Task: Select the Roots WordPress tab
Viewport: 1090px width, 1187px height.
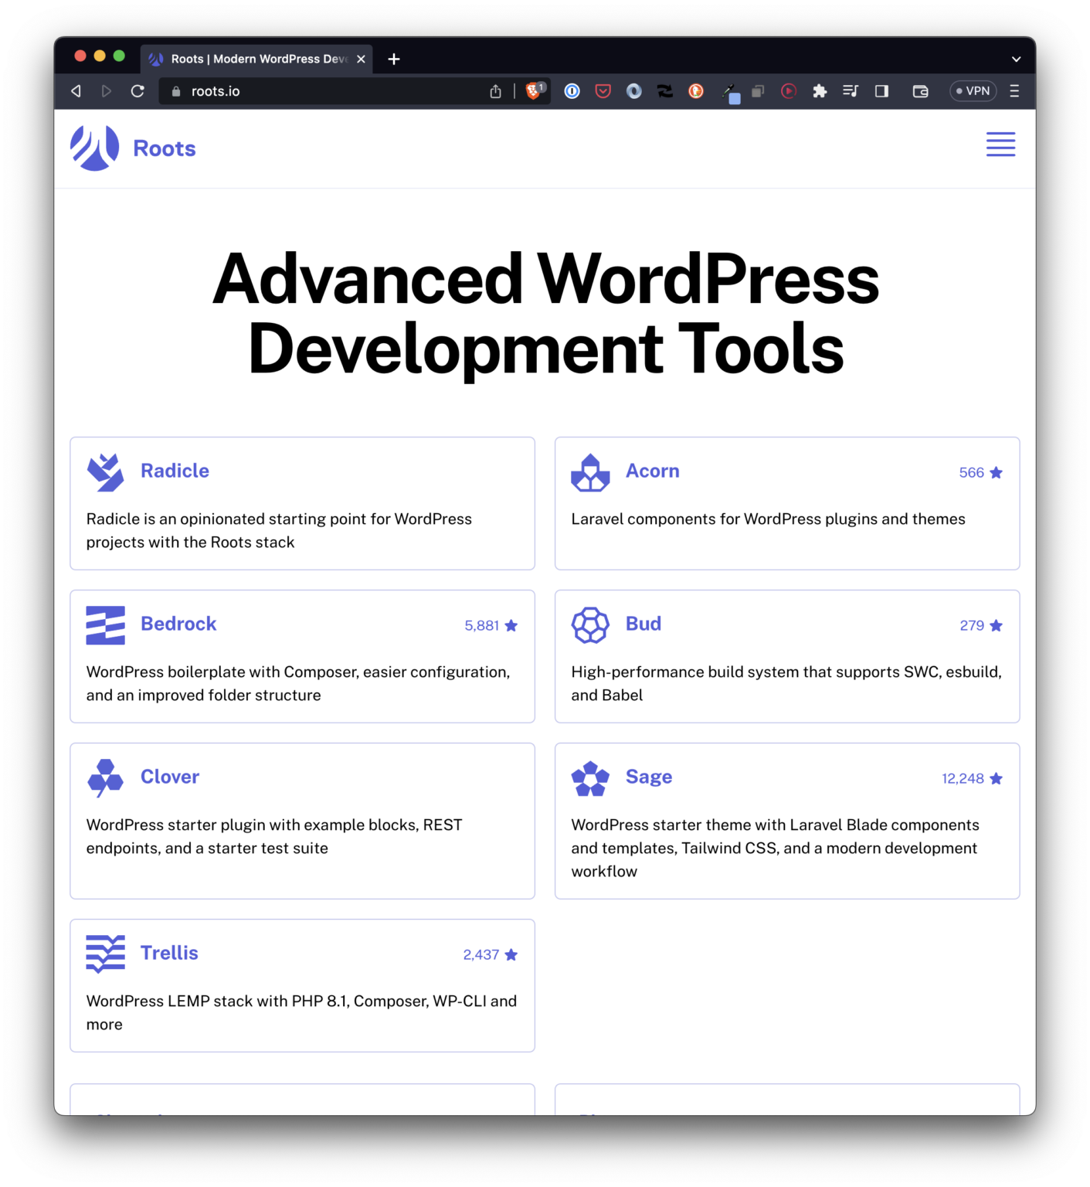Action: (x=255, y=58)
